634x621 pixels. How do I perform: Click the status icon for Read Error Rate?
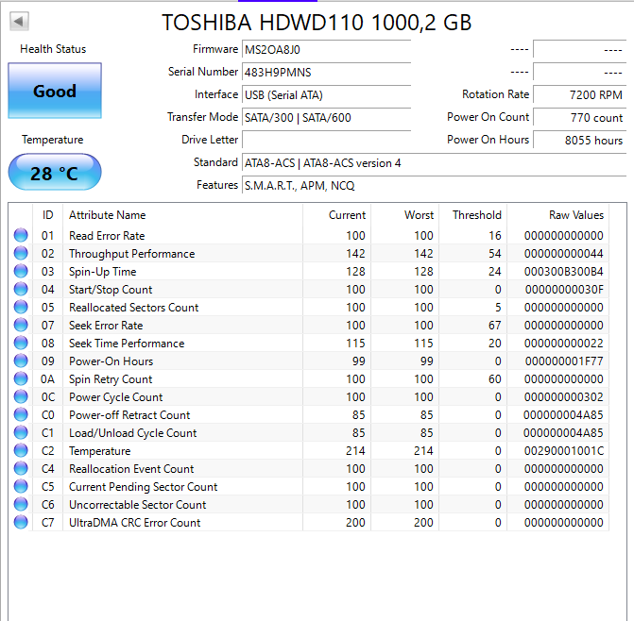[x=21, y=236]
